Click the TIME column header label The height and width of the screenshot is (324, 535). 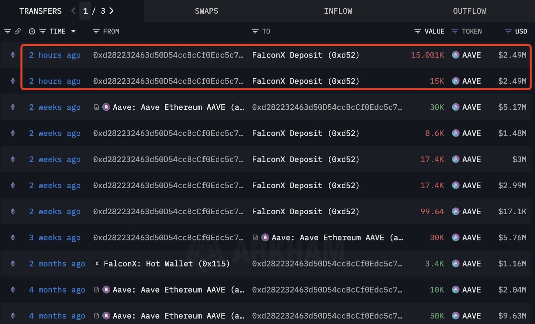[58, 31]
